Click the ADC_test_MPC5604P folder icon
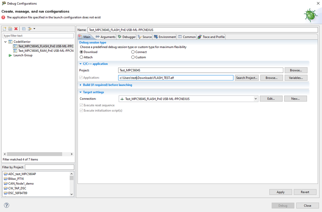The height and width of the screenshot is (212, 322). click(6, 174)
